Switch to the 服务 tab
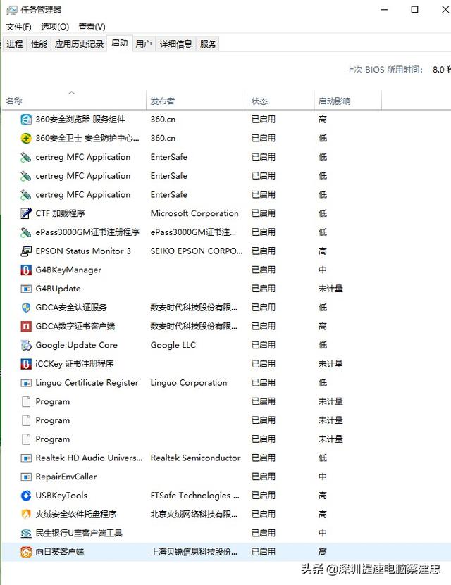Screen dimensions: 451x585 tap(208, 44)
